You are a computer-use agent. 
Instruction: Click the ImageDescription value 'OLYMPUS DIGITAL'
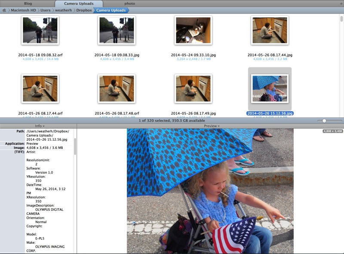click(49, 209)
